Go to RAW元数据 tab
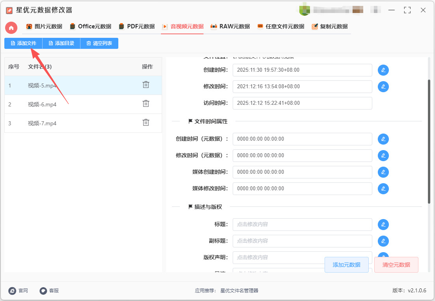Screen dimensions: 435x301 click(x=230, y=27)
